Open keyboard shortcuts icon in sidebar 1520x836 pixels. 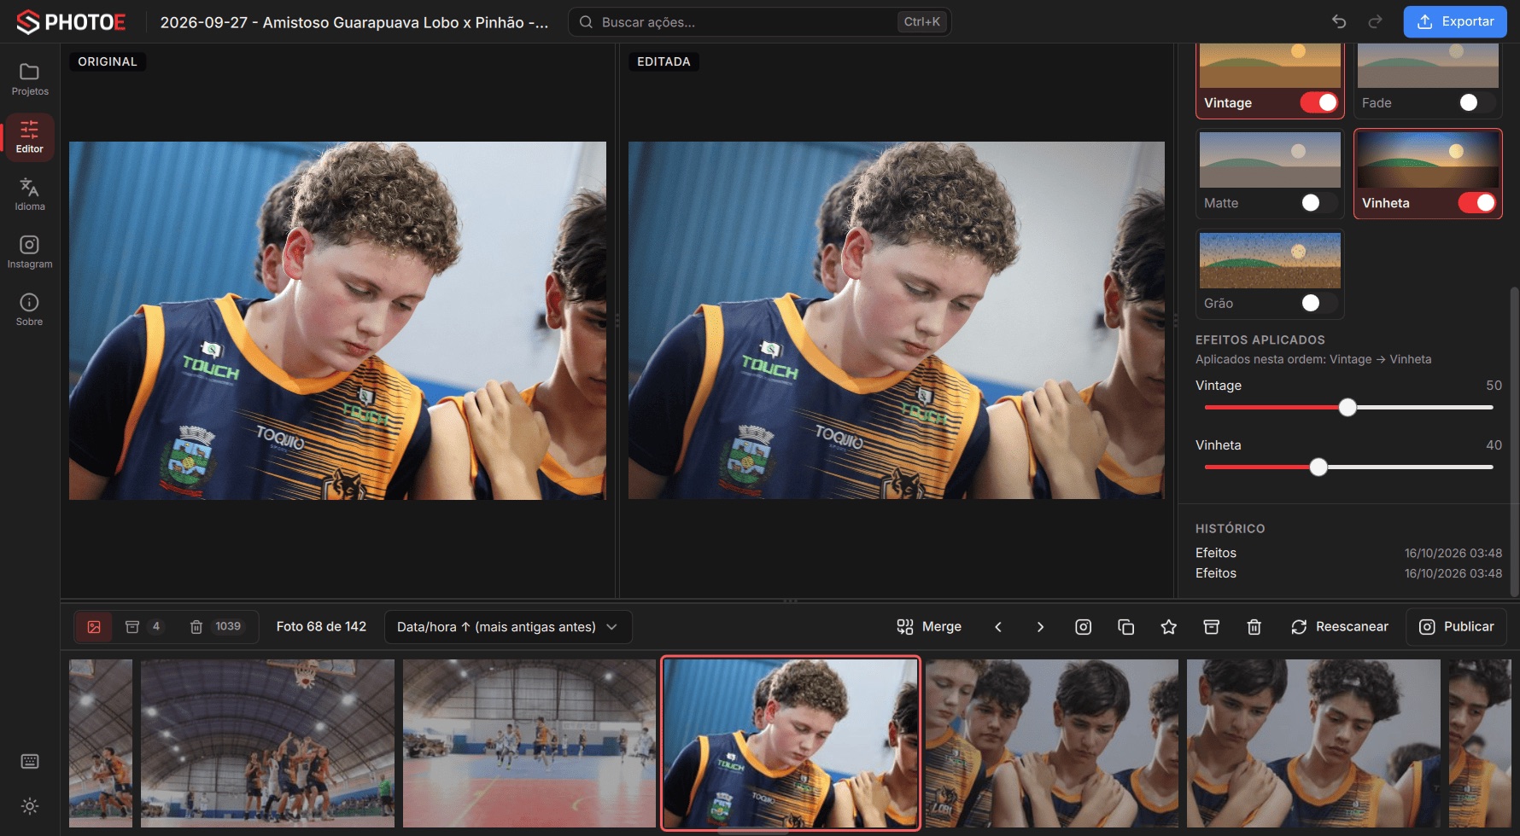tap(30, 761)
